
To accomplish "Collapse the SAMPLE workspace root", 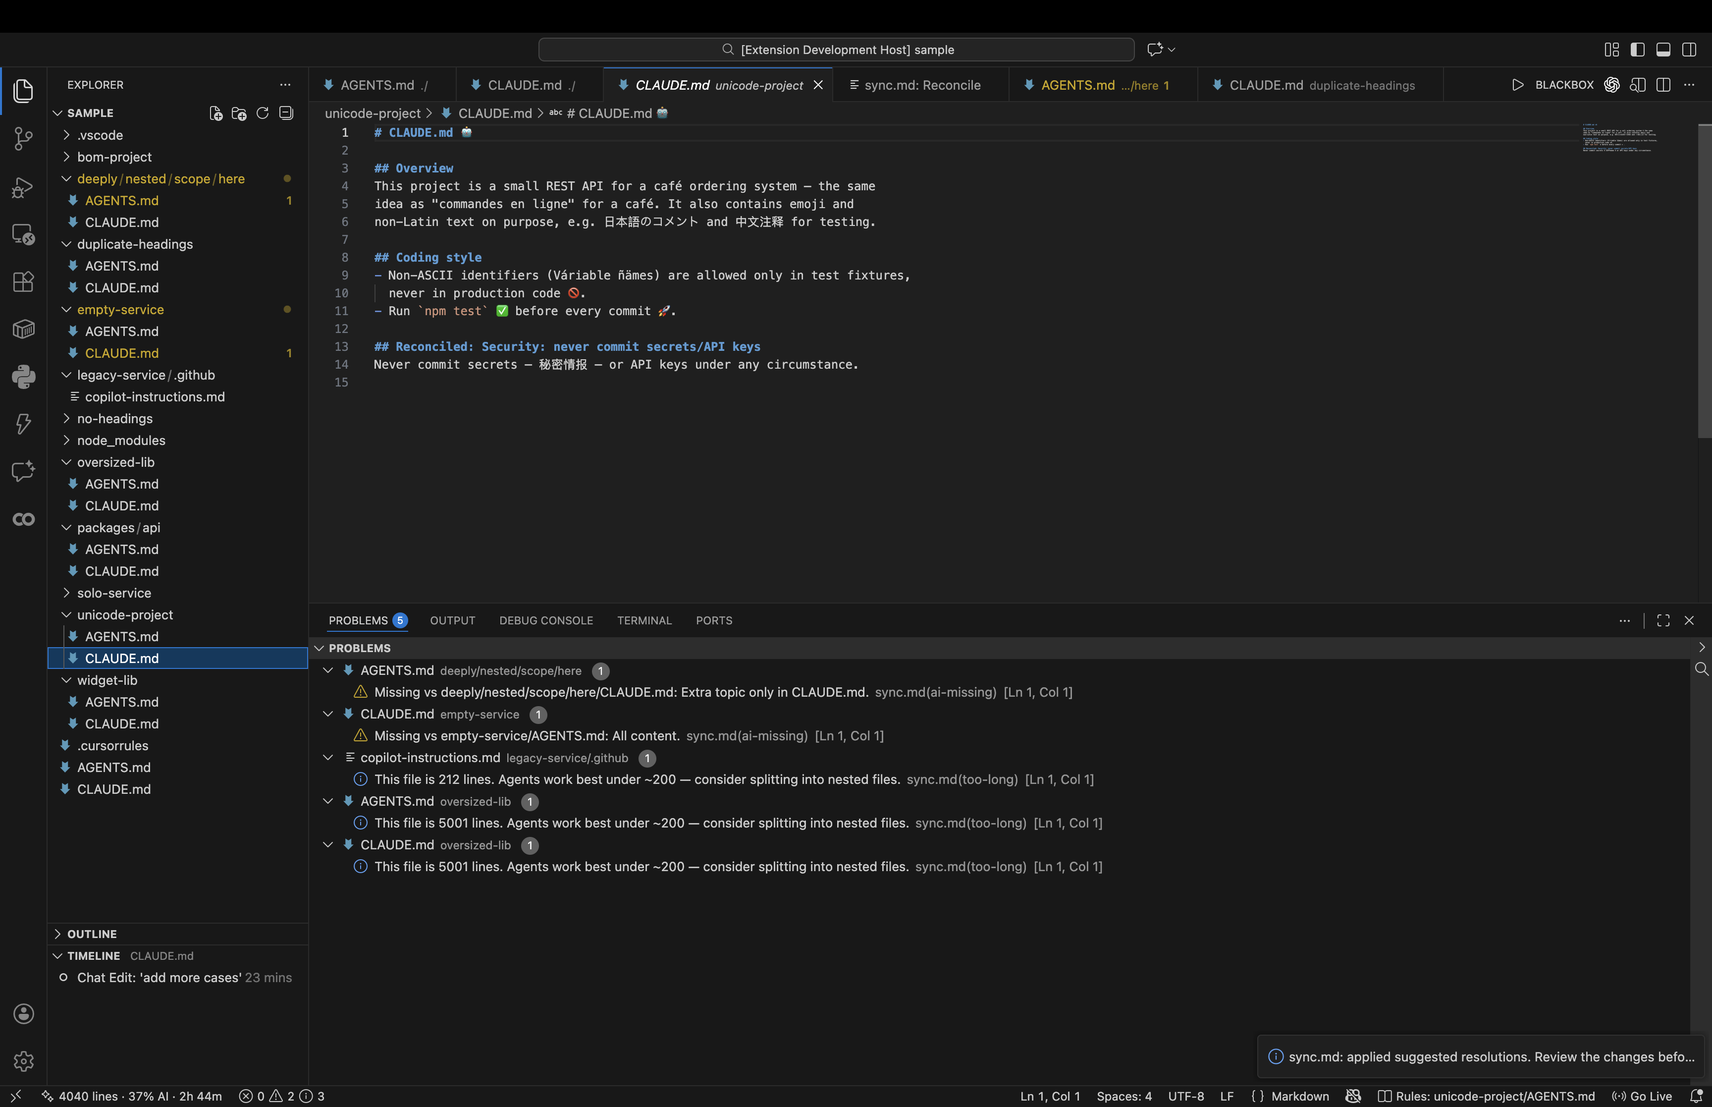I will [57, 113].
